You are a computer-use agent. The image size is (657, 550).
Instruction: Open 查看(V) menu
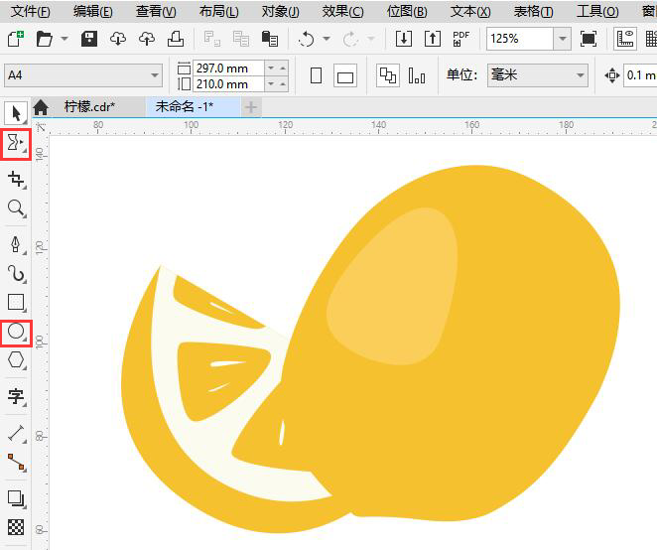156,11
